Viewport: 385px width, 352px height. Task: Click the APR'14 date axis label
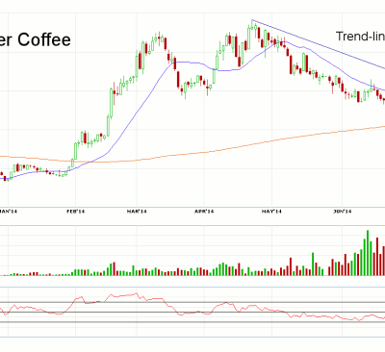[204, 212]
